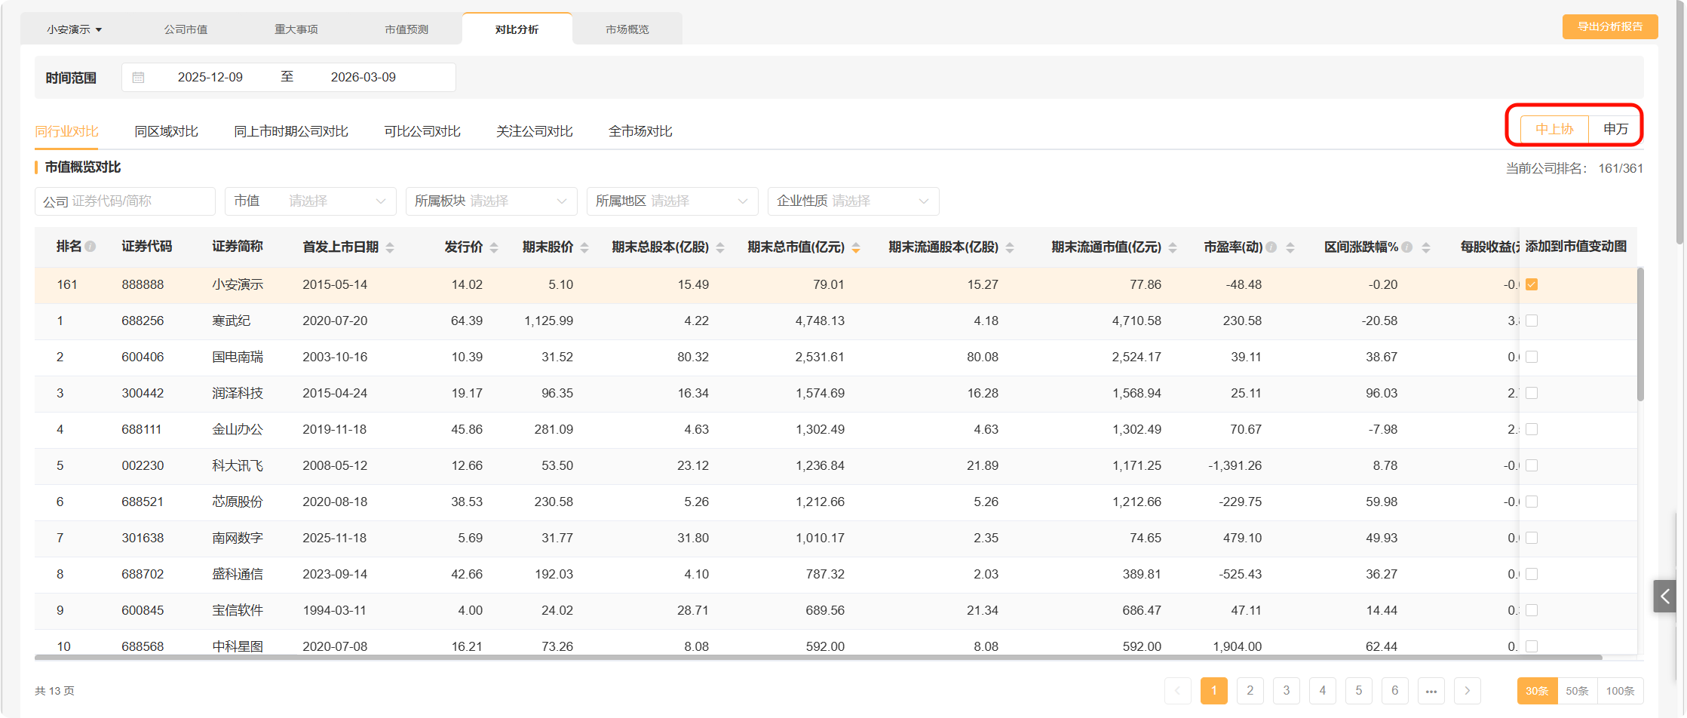1687x718 pixels.
Task: Switch to the 市场概览 tab
Action: 627,29
